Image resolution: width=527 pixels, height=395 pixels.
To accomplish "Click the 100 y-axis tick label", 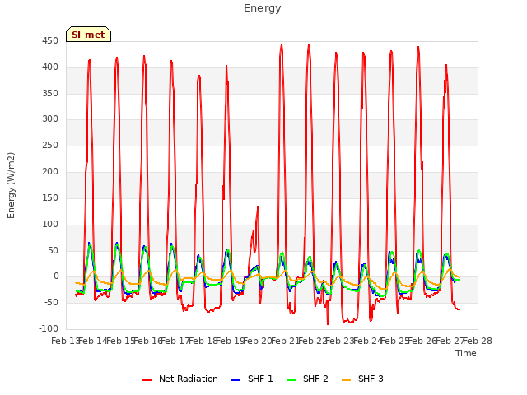I will click(50, 224).
